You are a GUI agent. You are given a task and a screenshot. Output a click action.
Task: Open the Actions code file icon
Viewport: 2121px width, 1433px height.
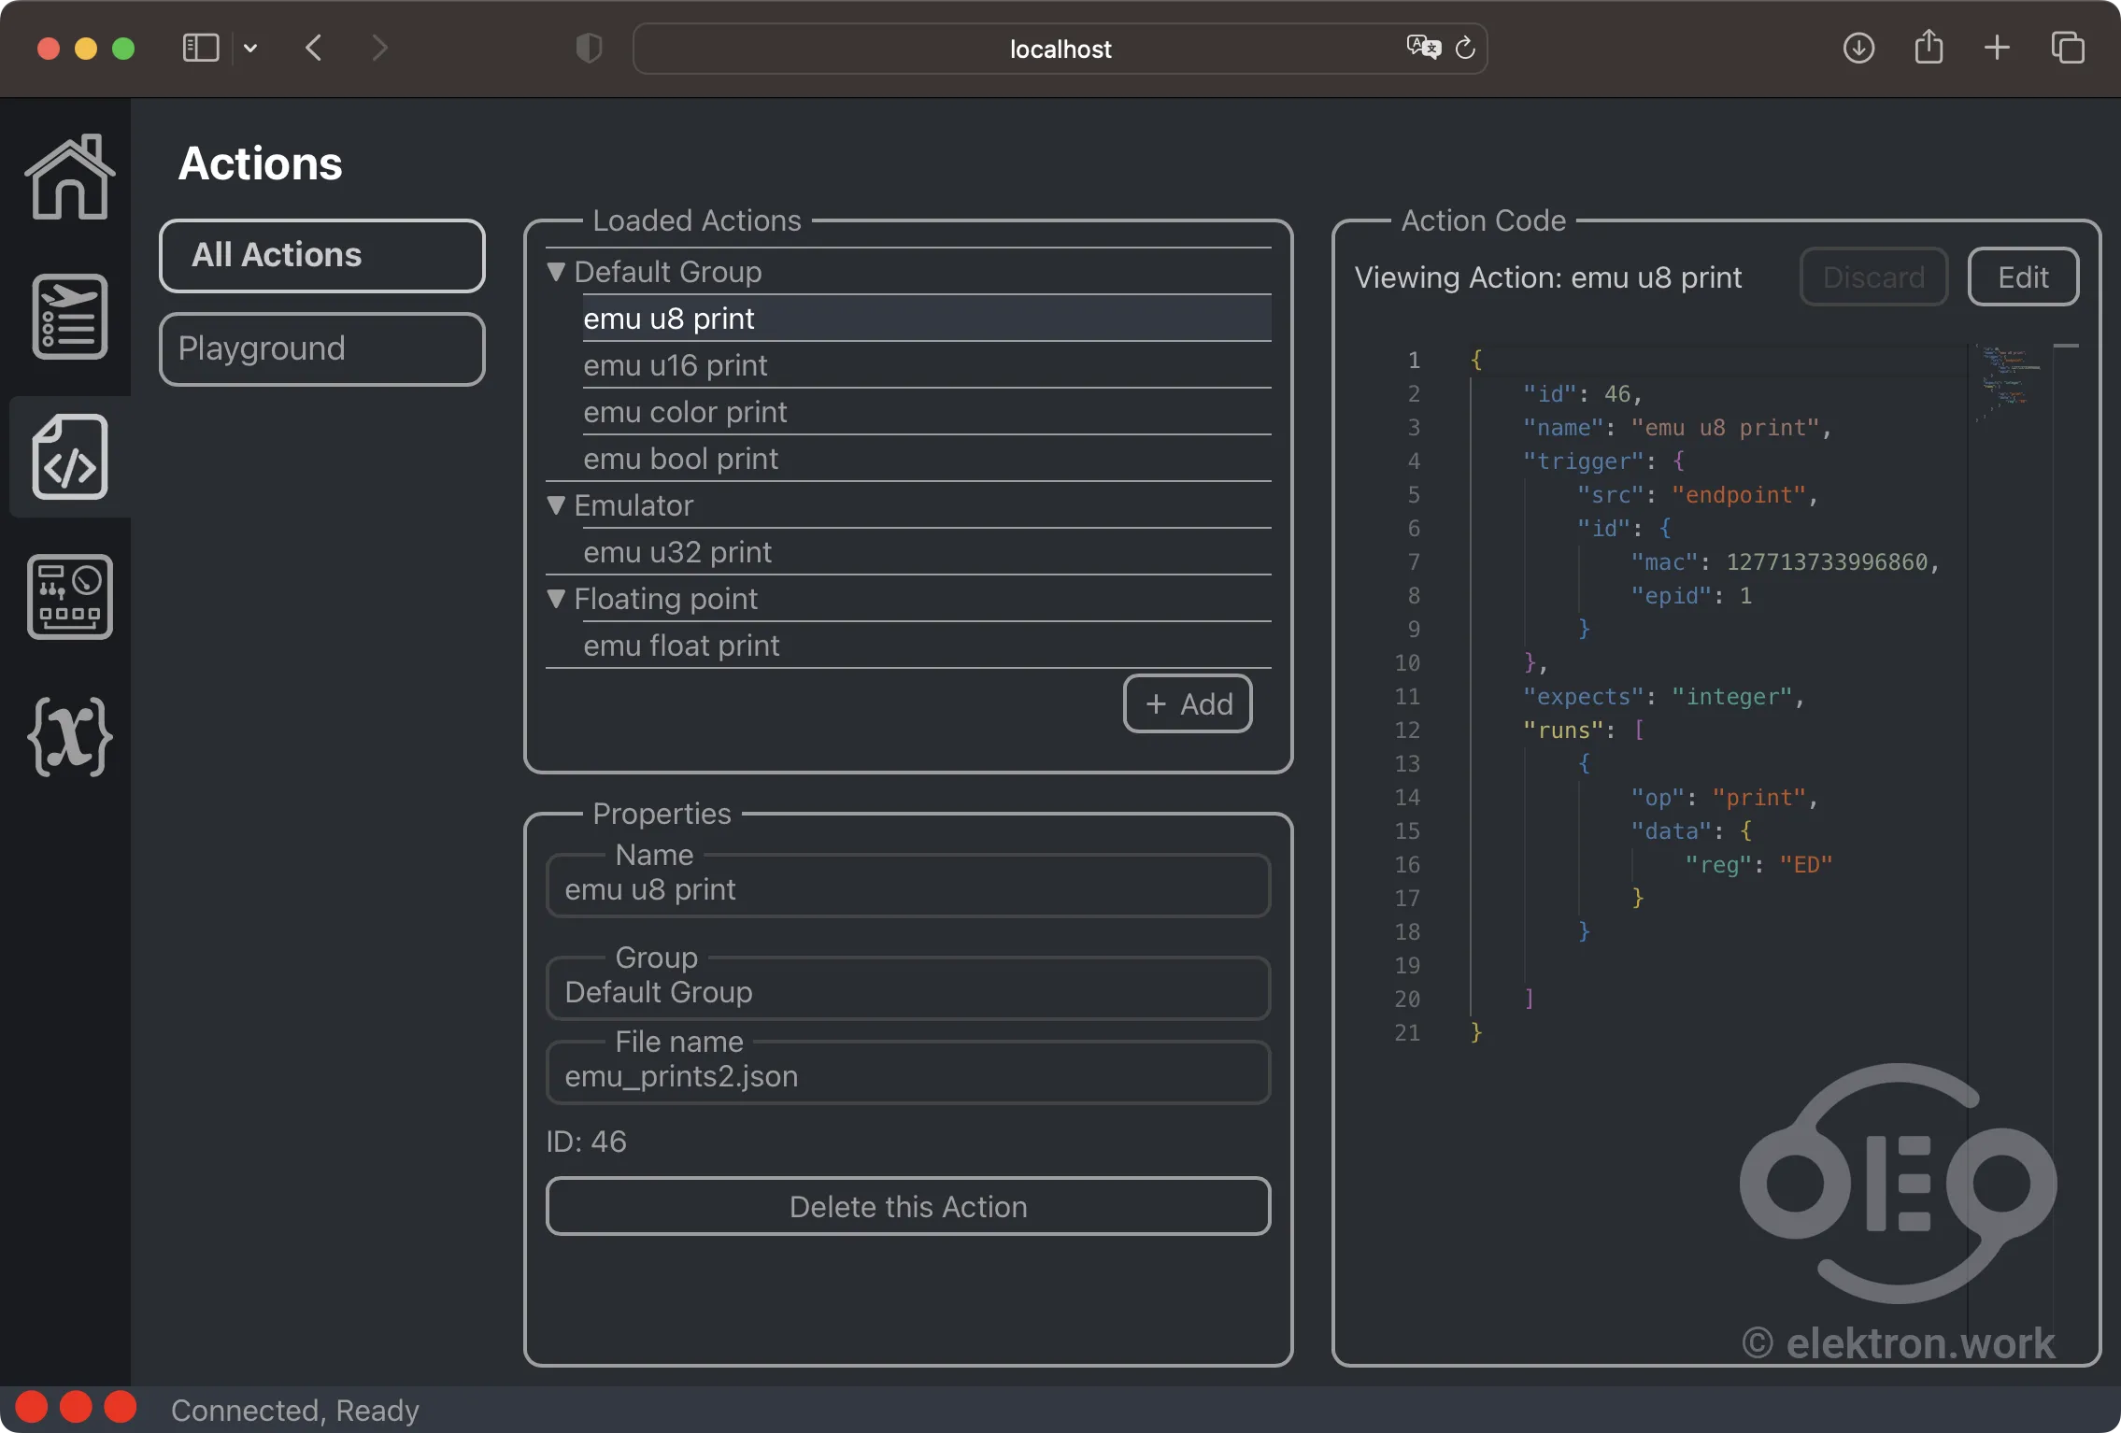[70, 457]
